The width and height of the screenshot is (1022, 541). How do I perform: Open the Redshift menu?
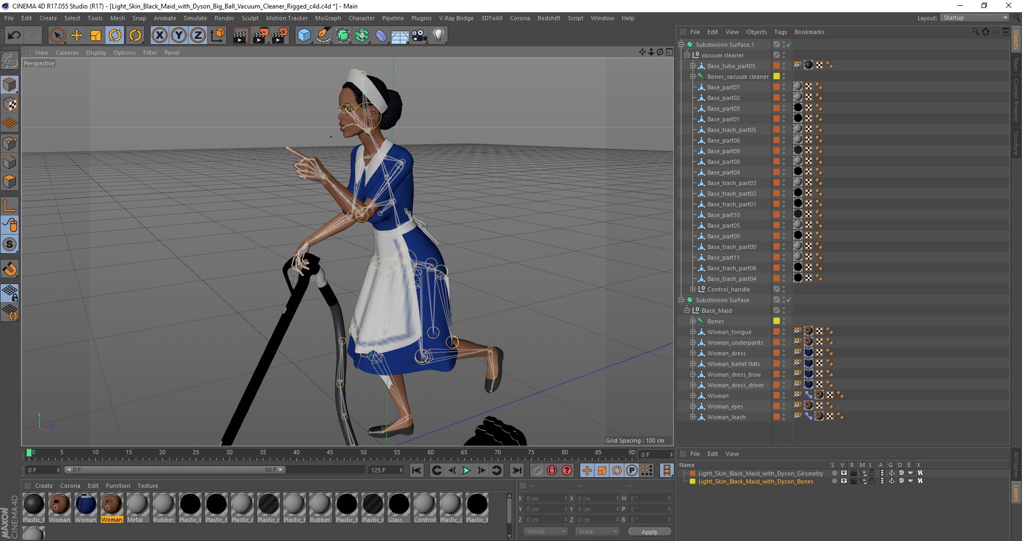click(x=549, y=18)
